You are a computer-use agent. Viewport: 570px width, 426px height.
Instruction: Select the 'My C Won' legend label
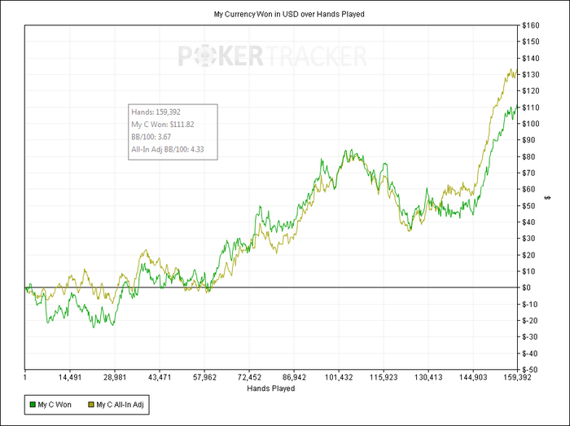point(55,405)
